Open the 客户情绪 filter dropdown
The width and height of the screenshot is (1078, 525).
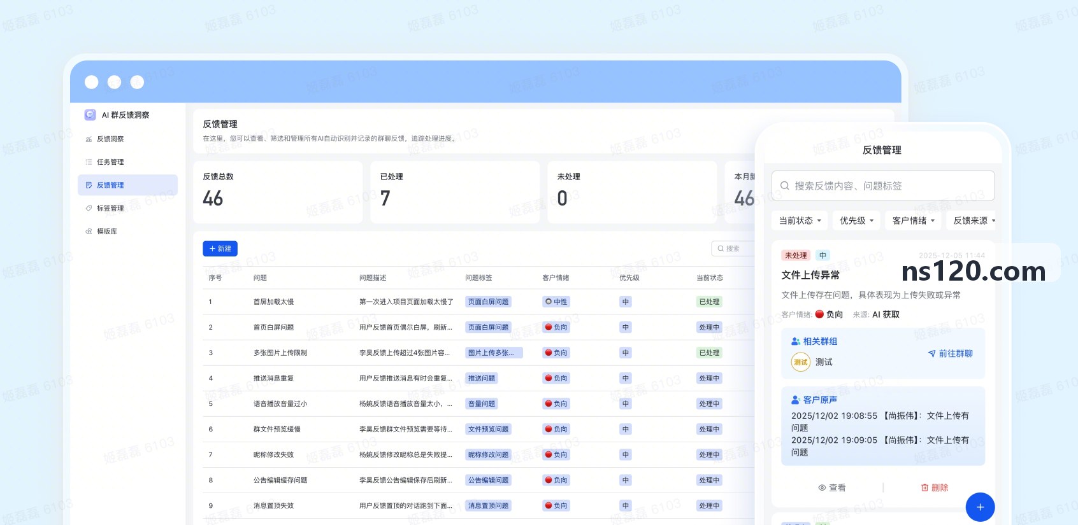coord(914,221)
